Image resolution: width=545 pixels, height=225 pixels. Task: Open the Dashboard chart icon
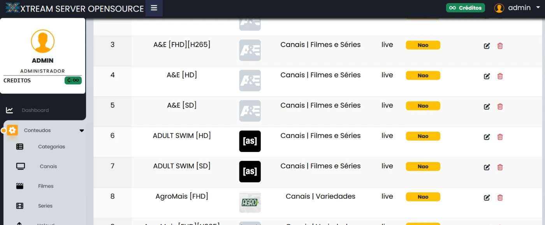coord(9,110)
